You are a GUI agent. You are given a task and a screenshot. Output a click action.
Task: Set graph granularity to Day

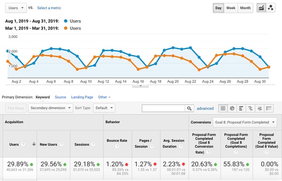(219, 8)
